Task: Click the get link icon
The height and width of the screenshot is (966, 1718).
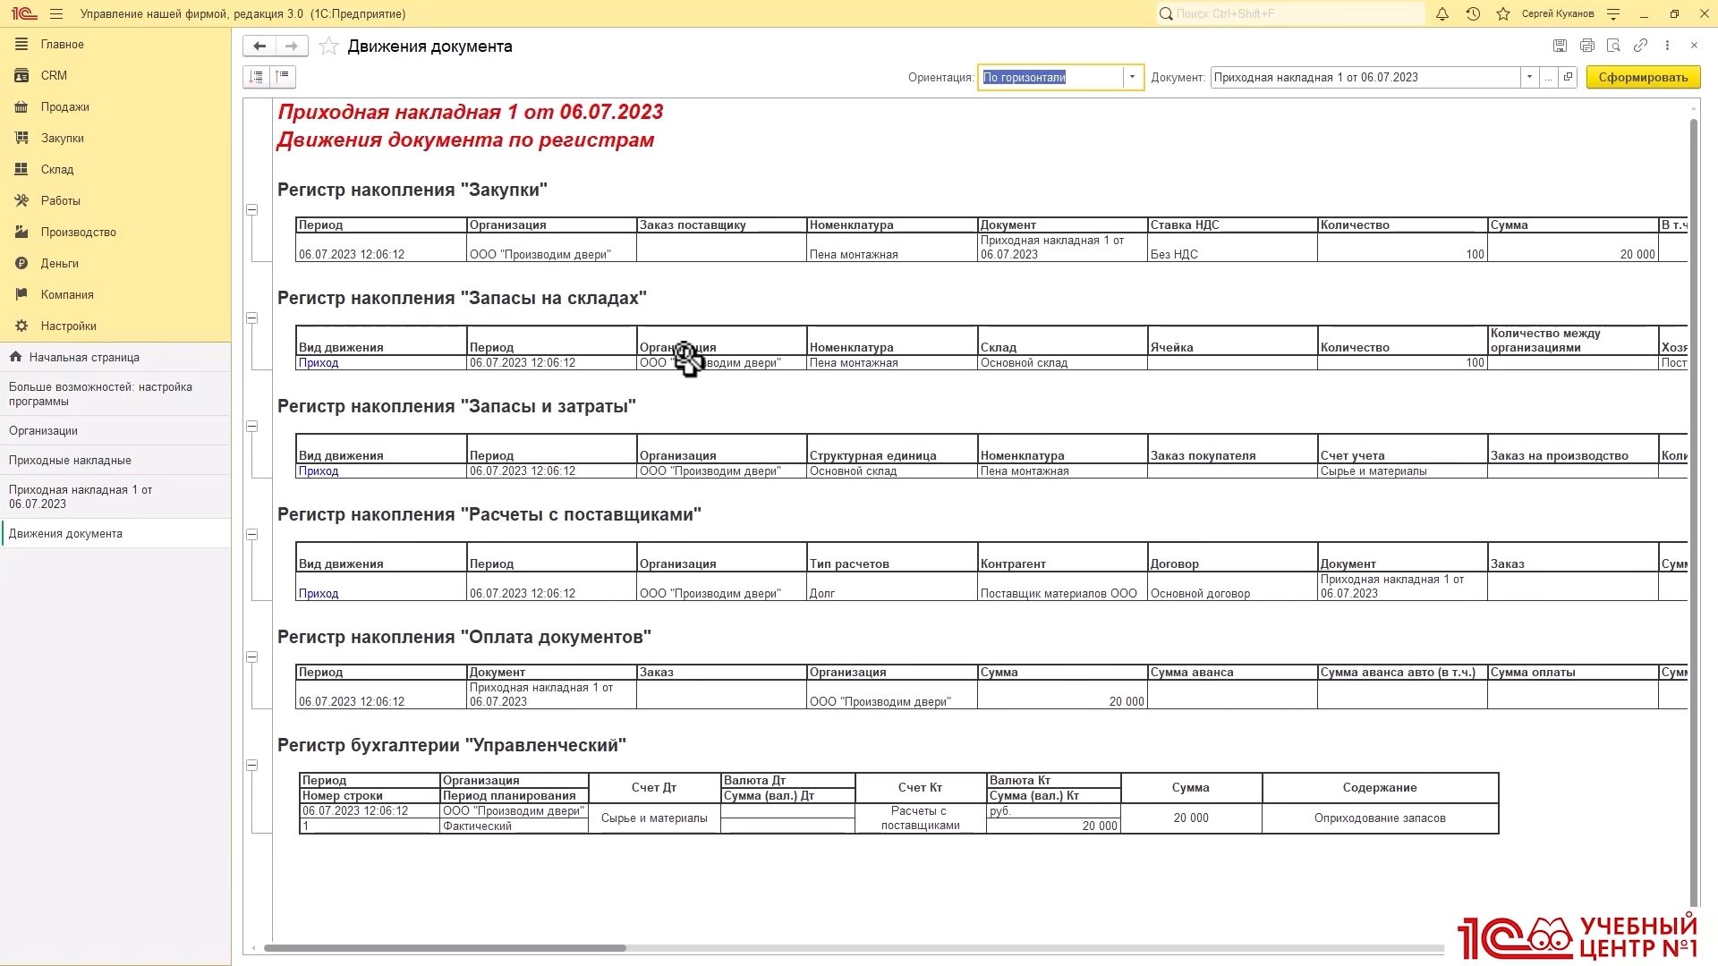Action: coord(1640,46)
